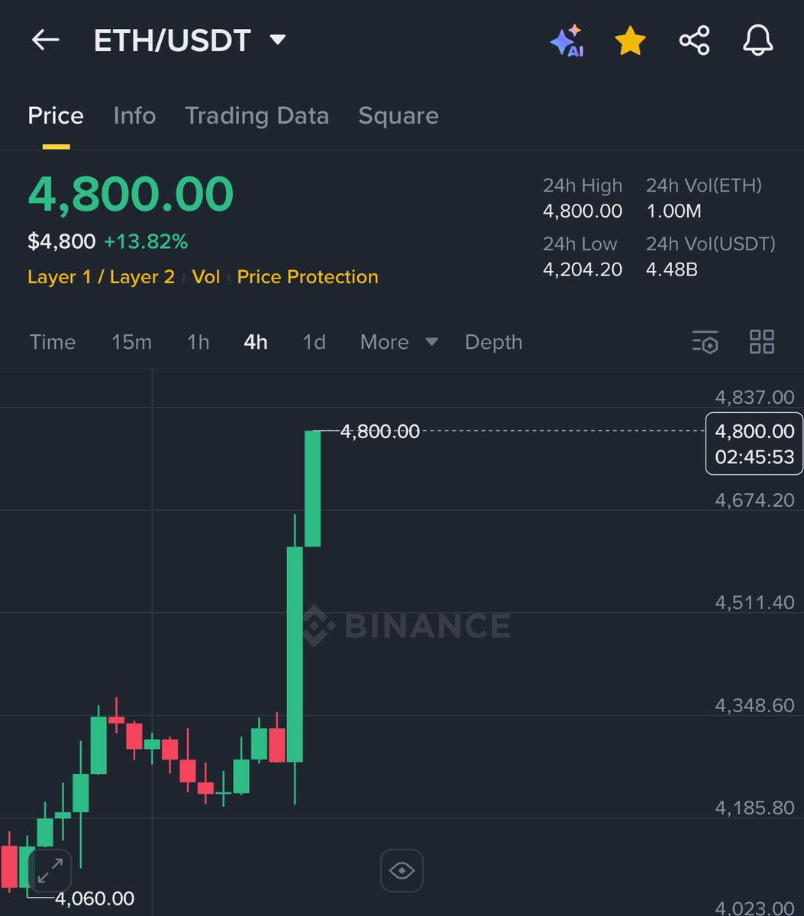Image resolution: width=804 pixels, height=916 pixels.
Task: Open chart indicator settings icon
Action: 706,342
